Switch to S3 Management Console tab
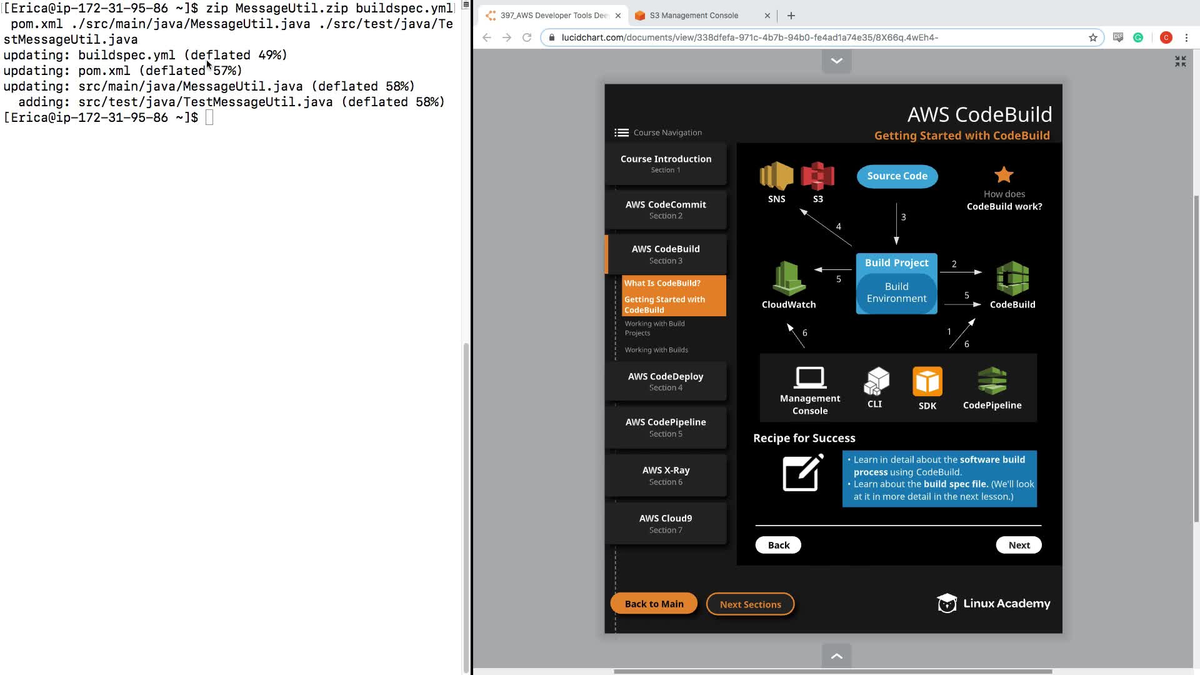The image size is (1200, 675). (x=694, y=16)
